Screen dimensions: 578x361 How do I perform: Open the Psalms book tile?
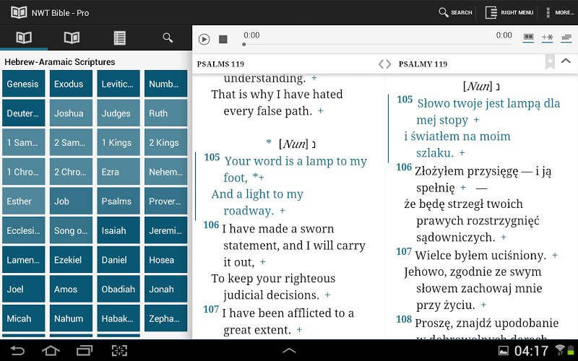coord(118,201)
